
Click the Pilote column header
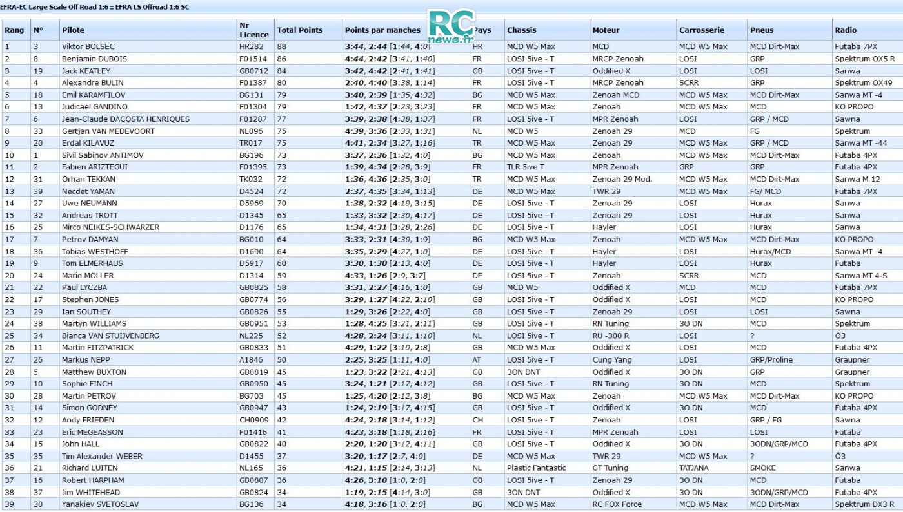click(73, 30)
